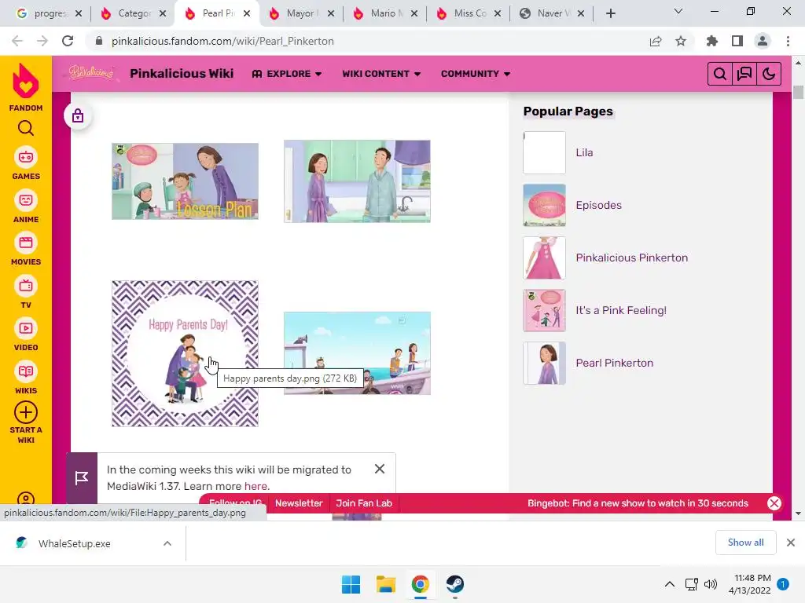The image size is (805, 603).
Task: Open the WhaleSetup.exe downloaded file
Action: (75, 543)
